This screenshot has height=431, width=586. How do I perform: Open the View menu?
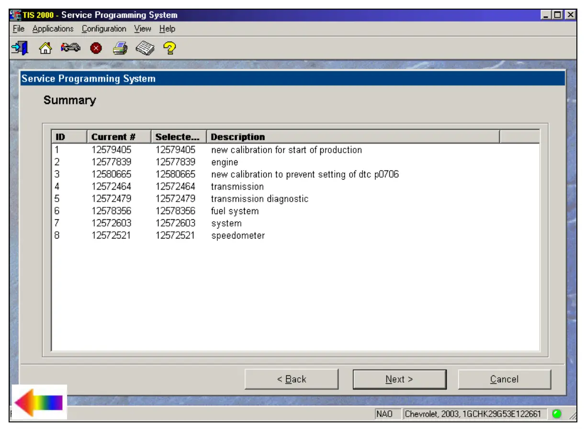pyautogui.click(x=142, y=29)
